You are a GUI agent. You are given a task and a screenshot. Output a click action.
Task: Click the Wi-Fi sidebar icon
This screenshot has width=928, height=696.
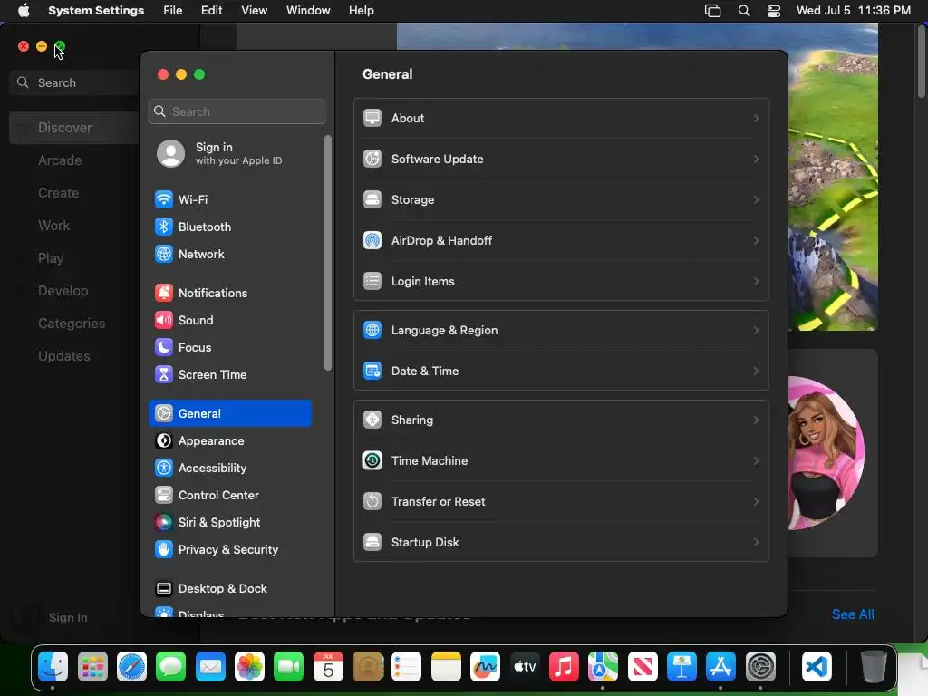(x=164, y=199)
